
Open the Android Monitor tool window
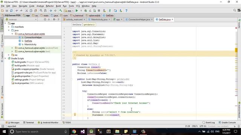pos(48,123)
